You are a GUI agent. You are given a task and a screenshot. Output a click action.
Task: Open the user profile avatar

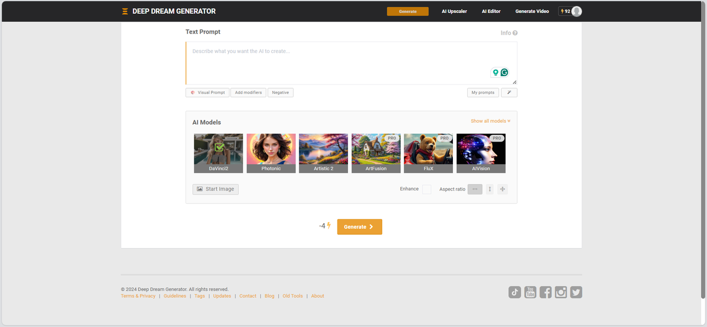click(x=577, y=11)
